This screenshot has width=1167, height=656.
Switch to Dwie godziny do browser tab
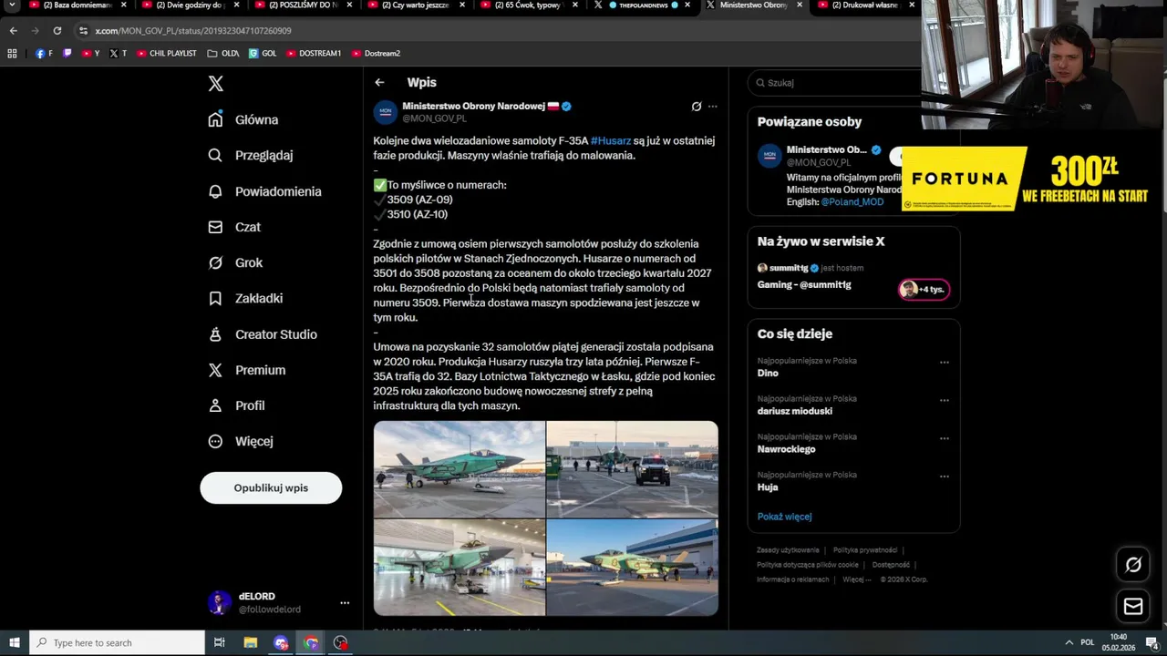[x=190, y=5]
